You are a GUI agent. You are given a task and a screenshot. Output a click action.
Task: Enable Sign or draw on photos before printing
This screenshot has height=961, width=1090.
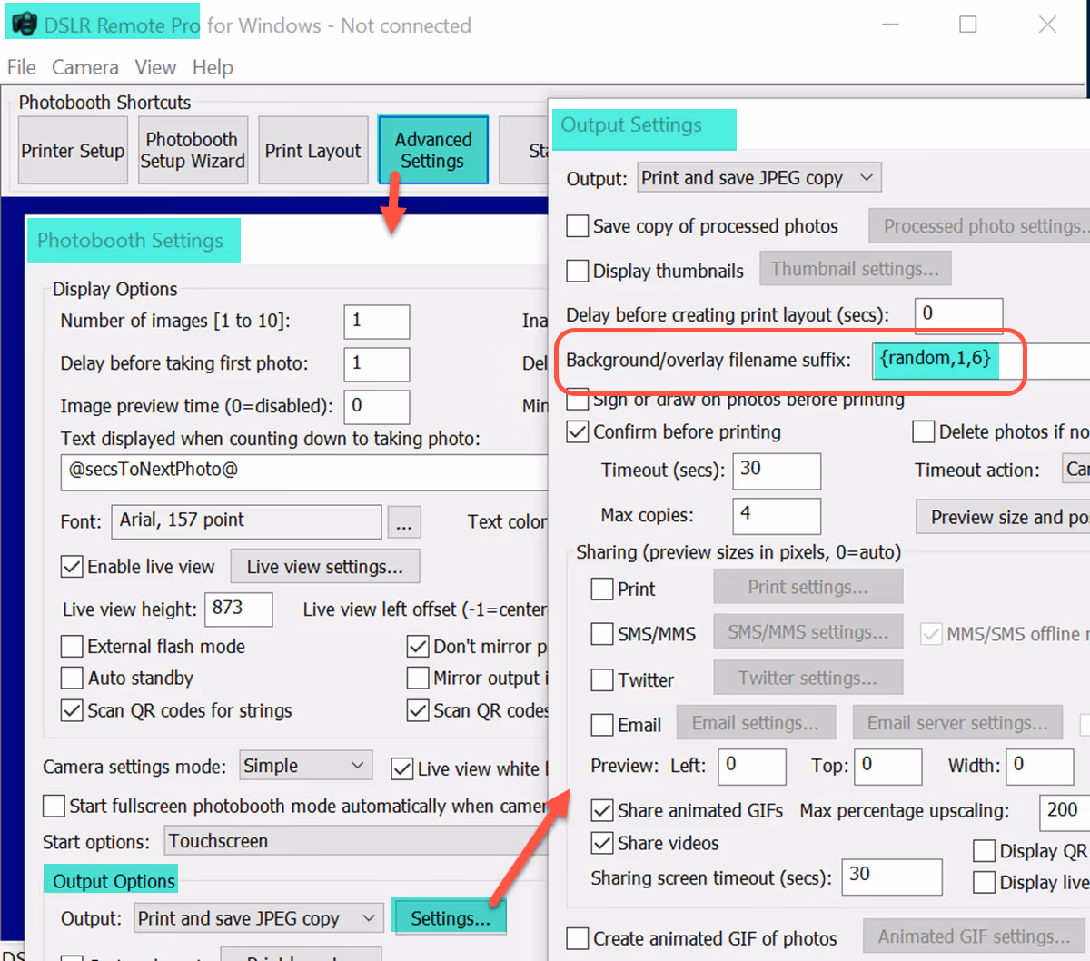[578, 400]
